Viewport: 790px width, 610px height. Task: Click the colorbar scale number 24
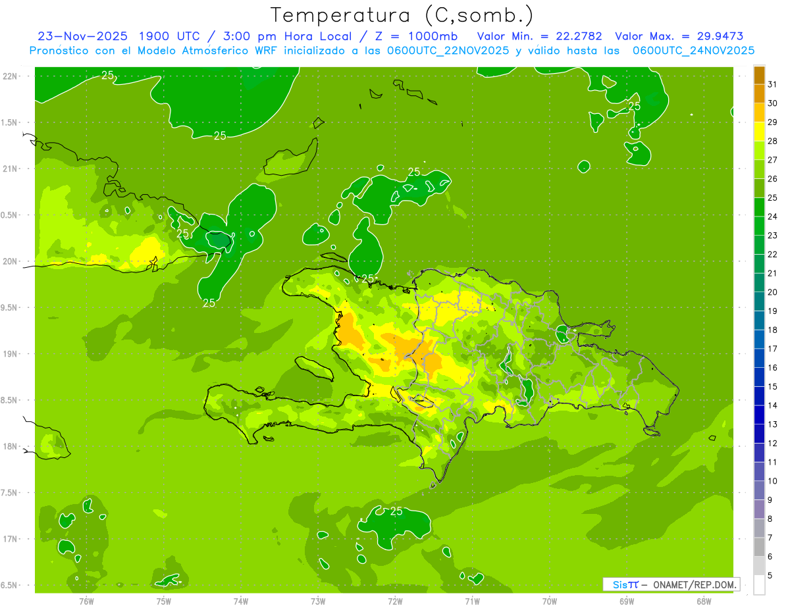click(773, 216)
